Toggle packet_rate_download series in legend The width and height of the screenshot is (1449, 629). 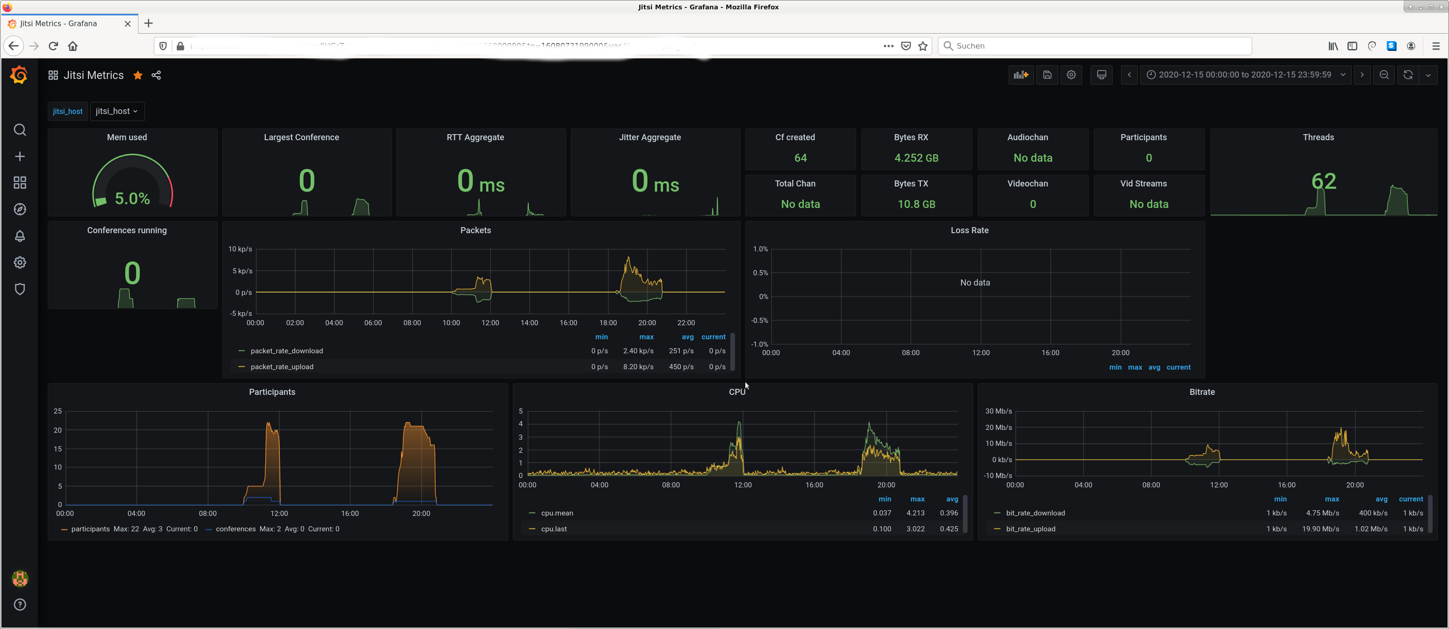click(x=286, y=350)
